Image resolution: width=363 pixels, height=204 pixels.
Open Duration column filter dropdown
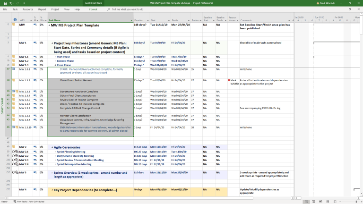point(147,21)
